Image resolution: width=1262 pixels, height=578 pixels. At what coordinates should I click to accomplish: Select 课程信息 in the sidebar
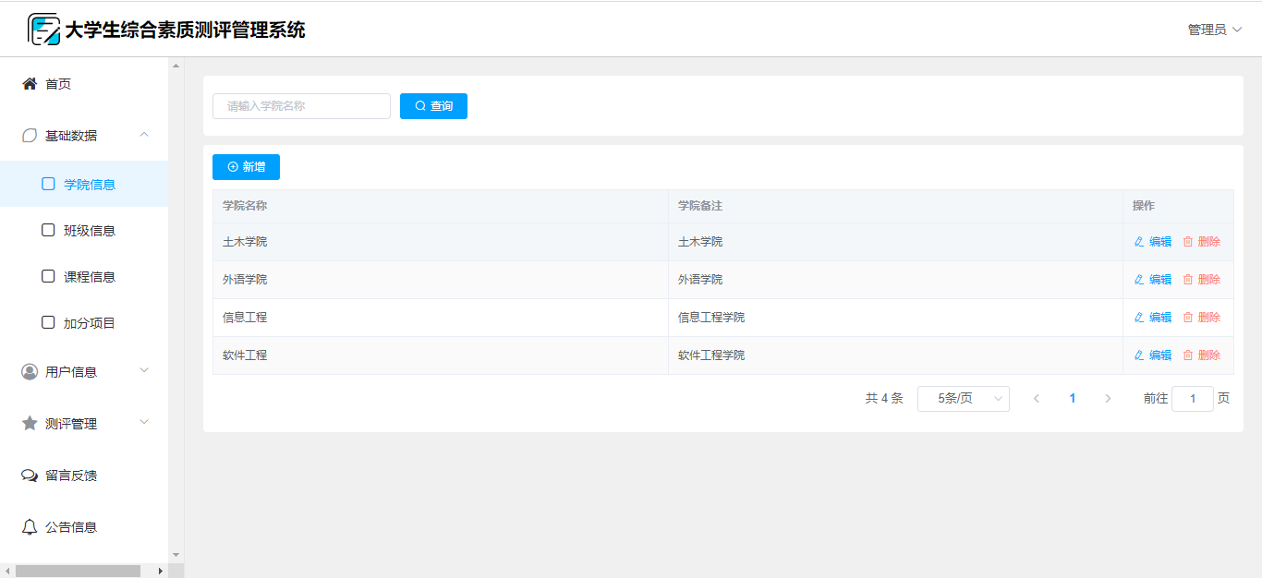[84, 276]
